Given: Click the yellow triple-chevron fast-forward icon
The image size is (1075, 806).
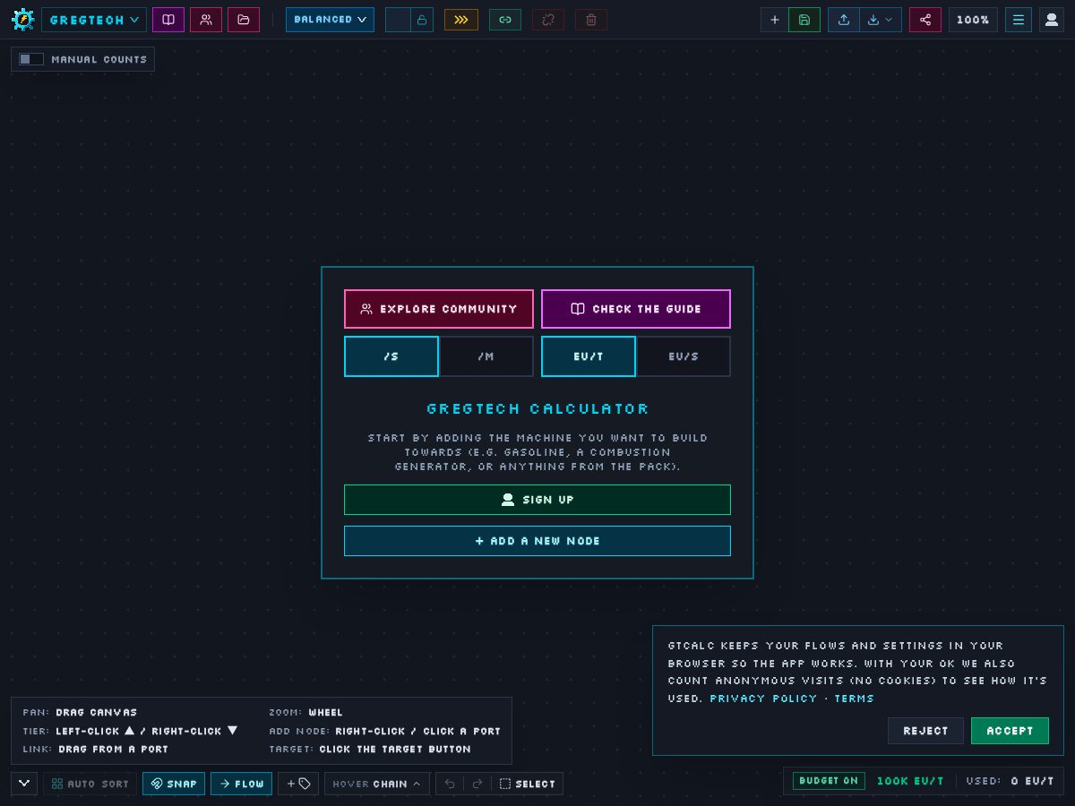Looking at the screenshot, I should click(x=461, y=20).
